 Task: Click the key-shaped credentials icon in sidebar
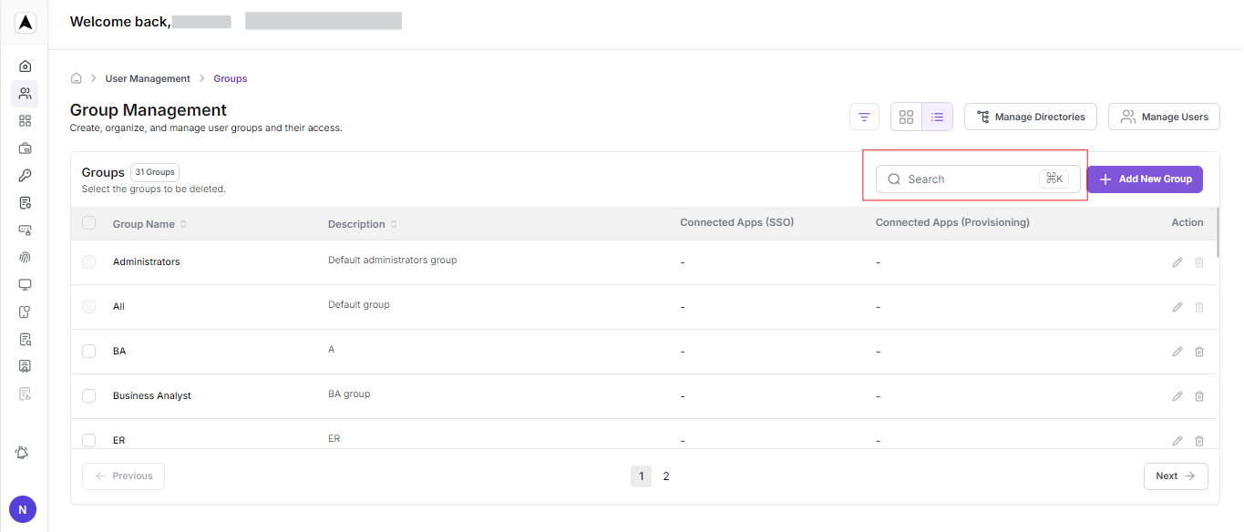[25, 175]
